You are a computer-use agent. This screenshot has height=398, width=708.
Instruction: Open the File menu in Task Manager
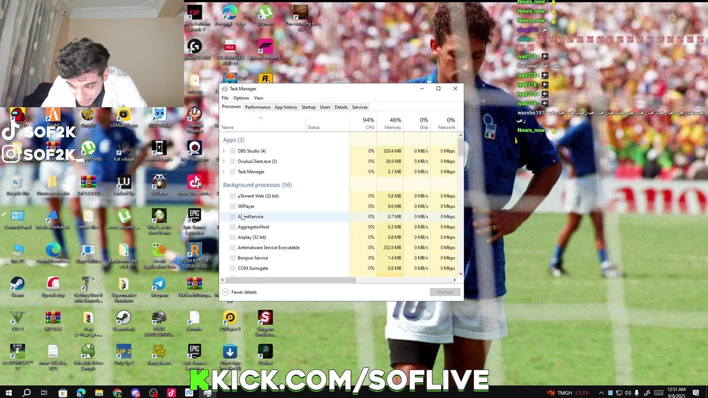pyautogui.click(x=225, y=98)
